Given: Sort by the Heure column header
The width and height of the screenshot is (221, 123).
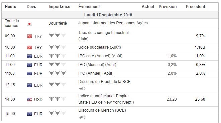Looking at the screenshot, I should point(11,7).
